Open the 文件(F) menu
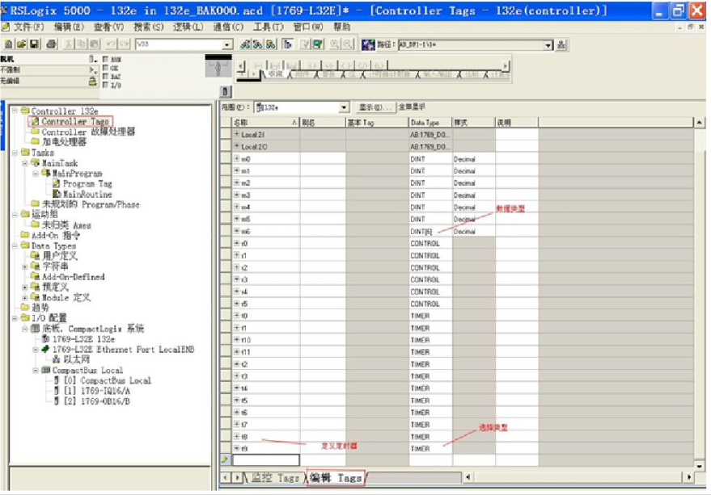The image size is (711, 495). click(28, 27)
